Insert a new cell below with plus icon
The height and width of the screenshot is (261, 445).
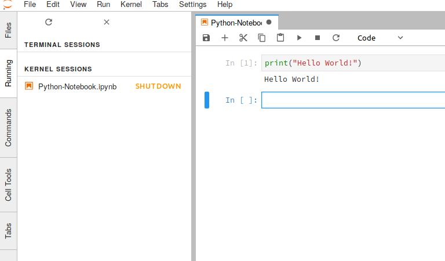(x=225, y=38)
